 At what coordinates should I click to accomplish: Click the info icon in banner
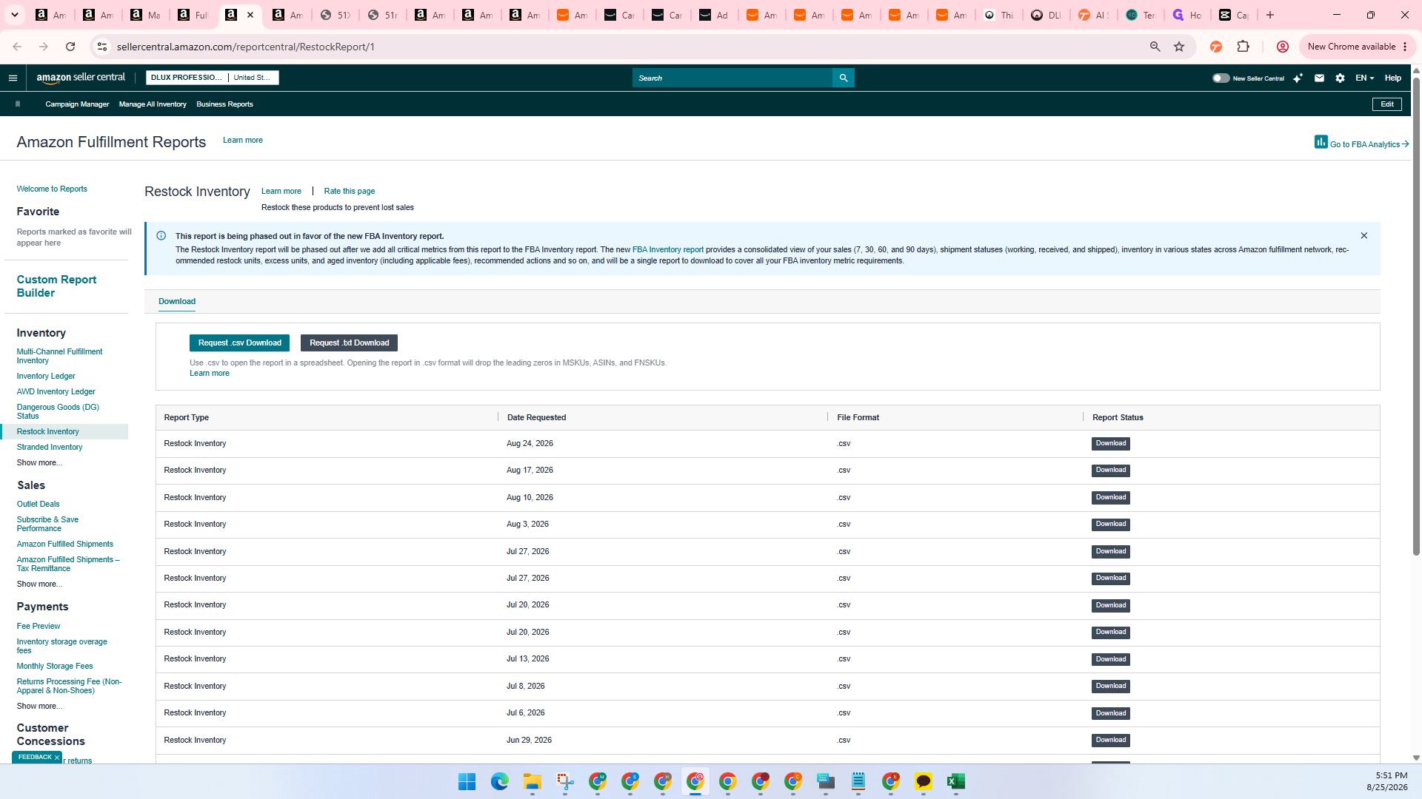click(161, 236)
